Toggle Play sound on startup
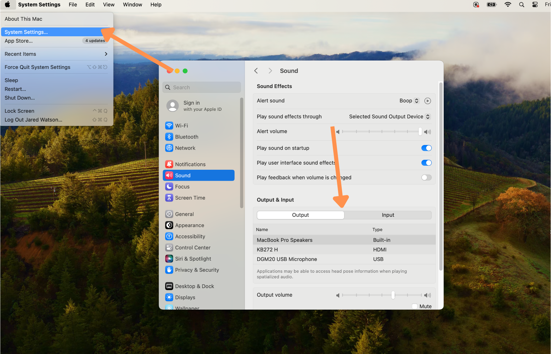 pyautogui.click(x=426, y=148)
